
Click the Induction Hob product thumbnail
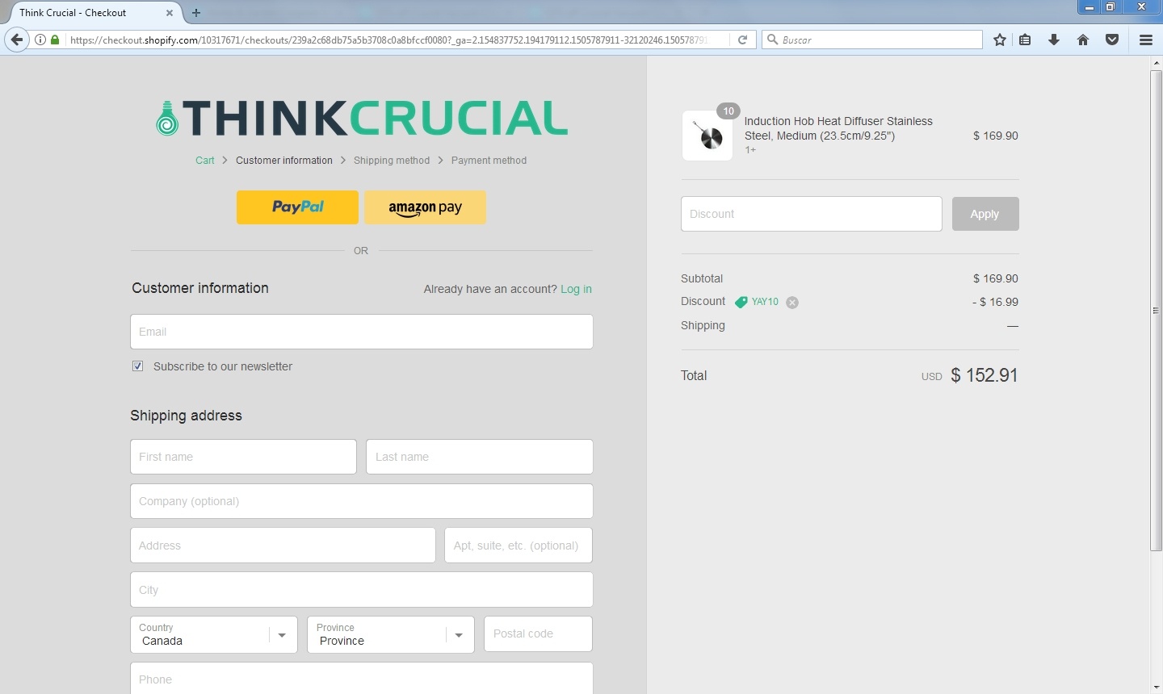coord(707,136)
